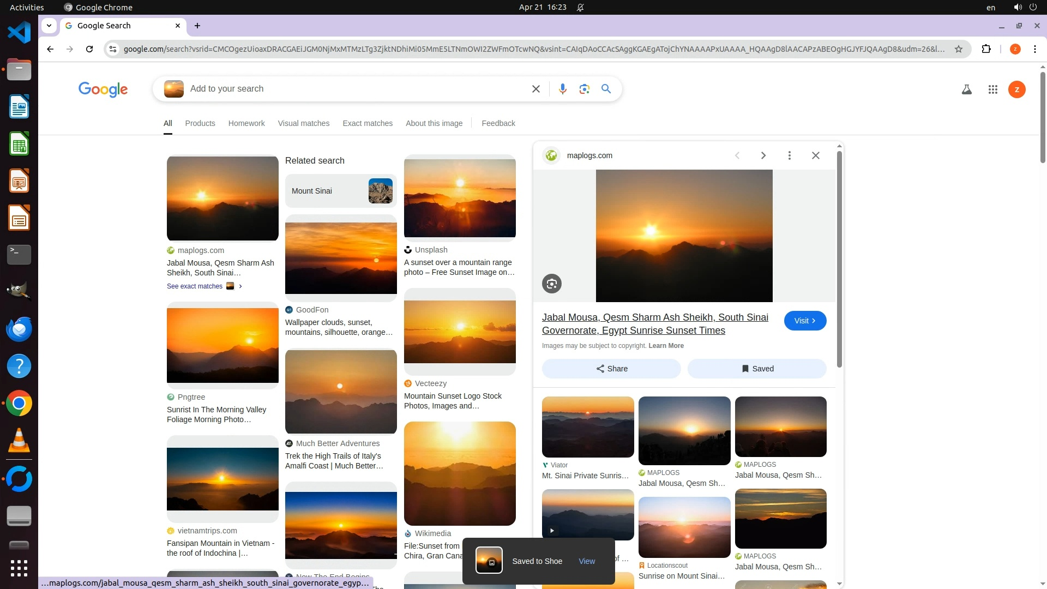Open the three-dot menu in image panel
The height and width of the screenshot is (589, 1047).
tap(789, 155)
